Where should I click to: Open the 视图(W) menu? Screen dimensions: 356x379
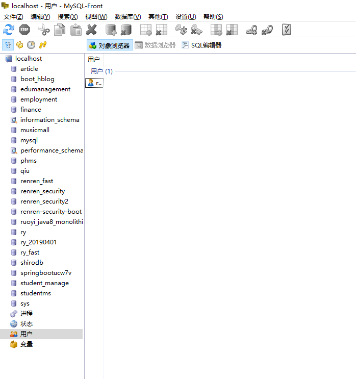tap(96, 17)
